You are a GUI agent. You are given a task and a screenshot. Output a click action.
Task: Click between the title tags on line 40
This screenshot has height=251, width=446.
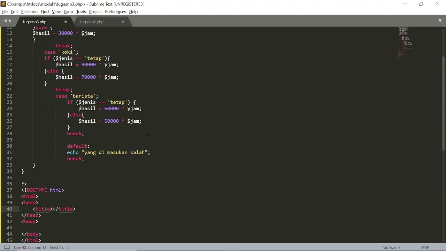pos(53,209)
